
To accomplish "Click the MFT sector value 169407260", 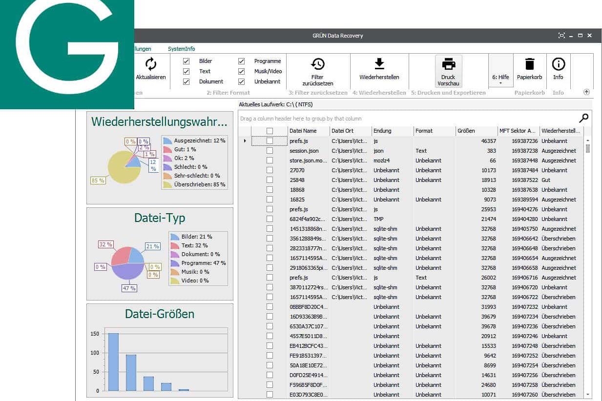I will pos(525,395).
